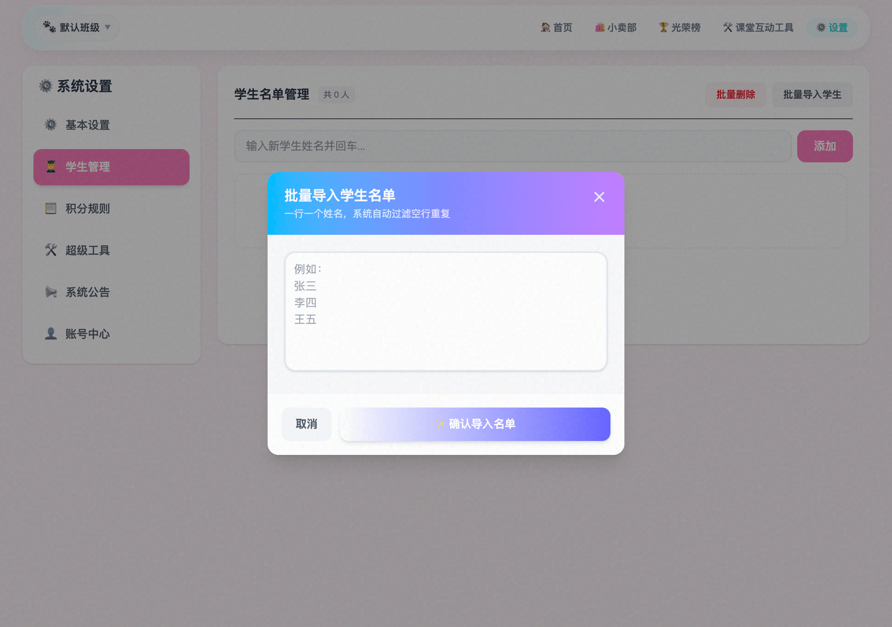Open the 小卖部 shop tab
Image resolution: width=892 pixels, height=627 pixels.
point(615,28)
